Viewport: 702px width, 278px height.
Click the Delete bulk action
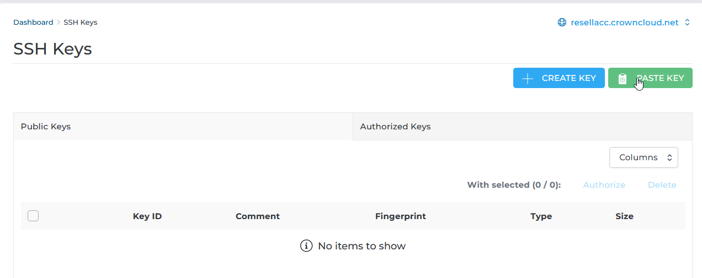coord(662,185)
